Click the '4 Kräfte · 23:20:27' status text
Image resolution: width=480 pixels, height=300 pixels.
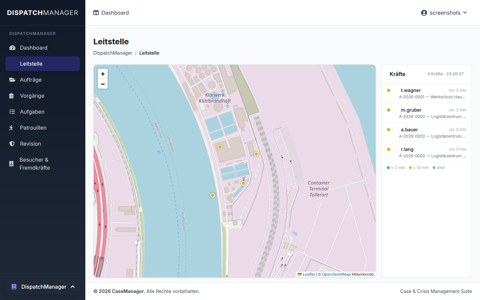445,74
